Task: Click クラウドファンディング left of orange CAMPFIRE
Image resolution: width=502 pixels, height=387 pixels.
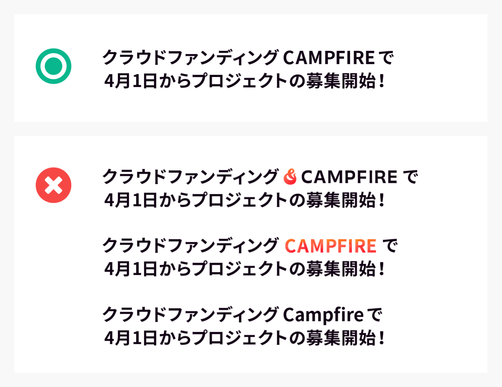Action: [190, 246]
